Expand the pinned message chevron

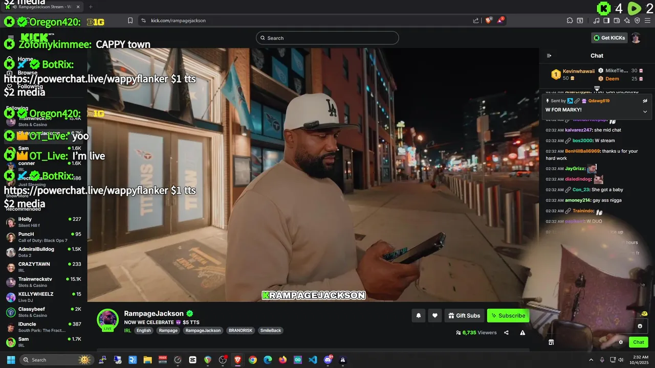(x=645, y=111)
